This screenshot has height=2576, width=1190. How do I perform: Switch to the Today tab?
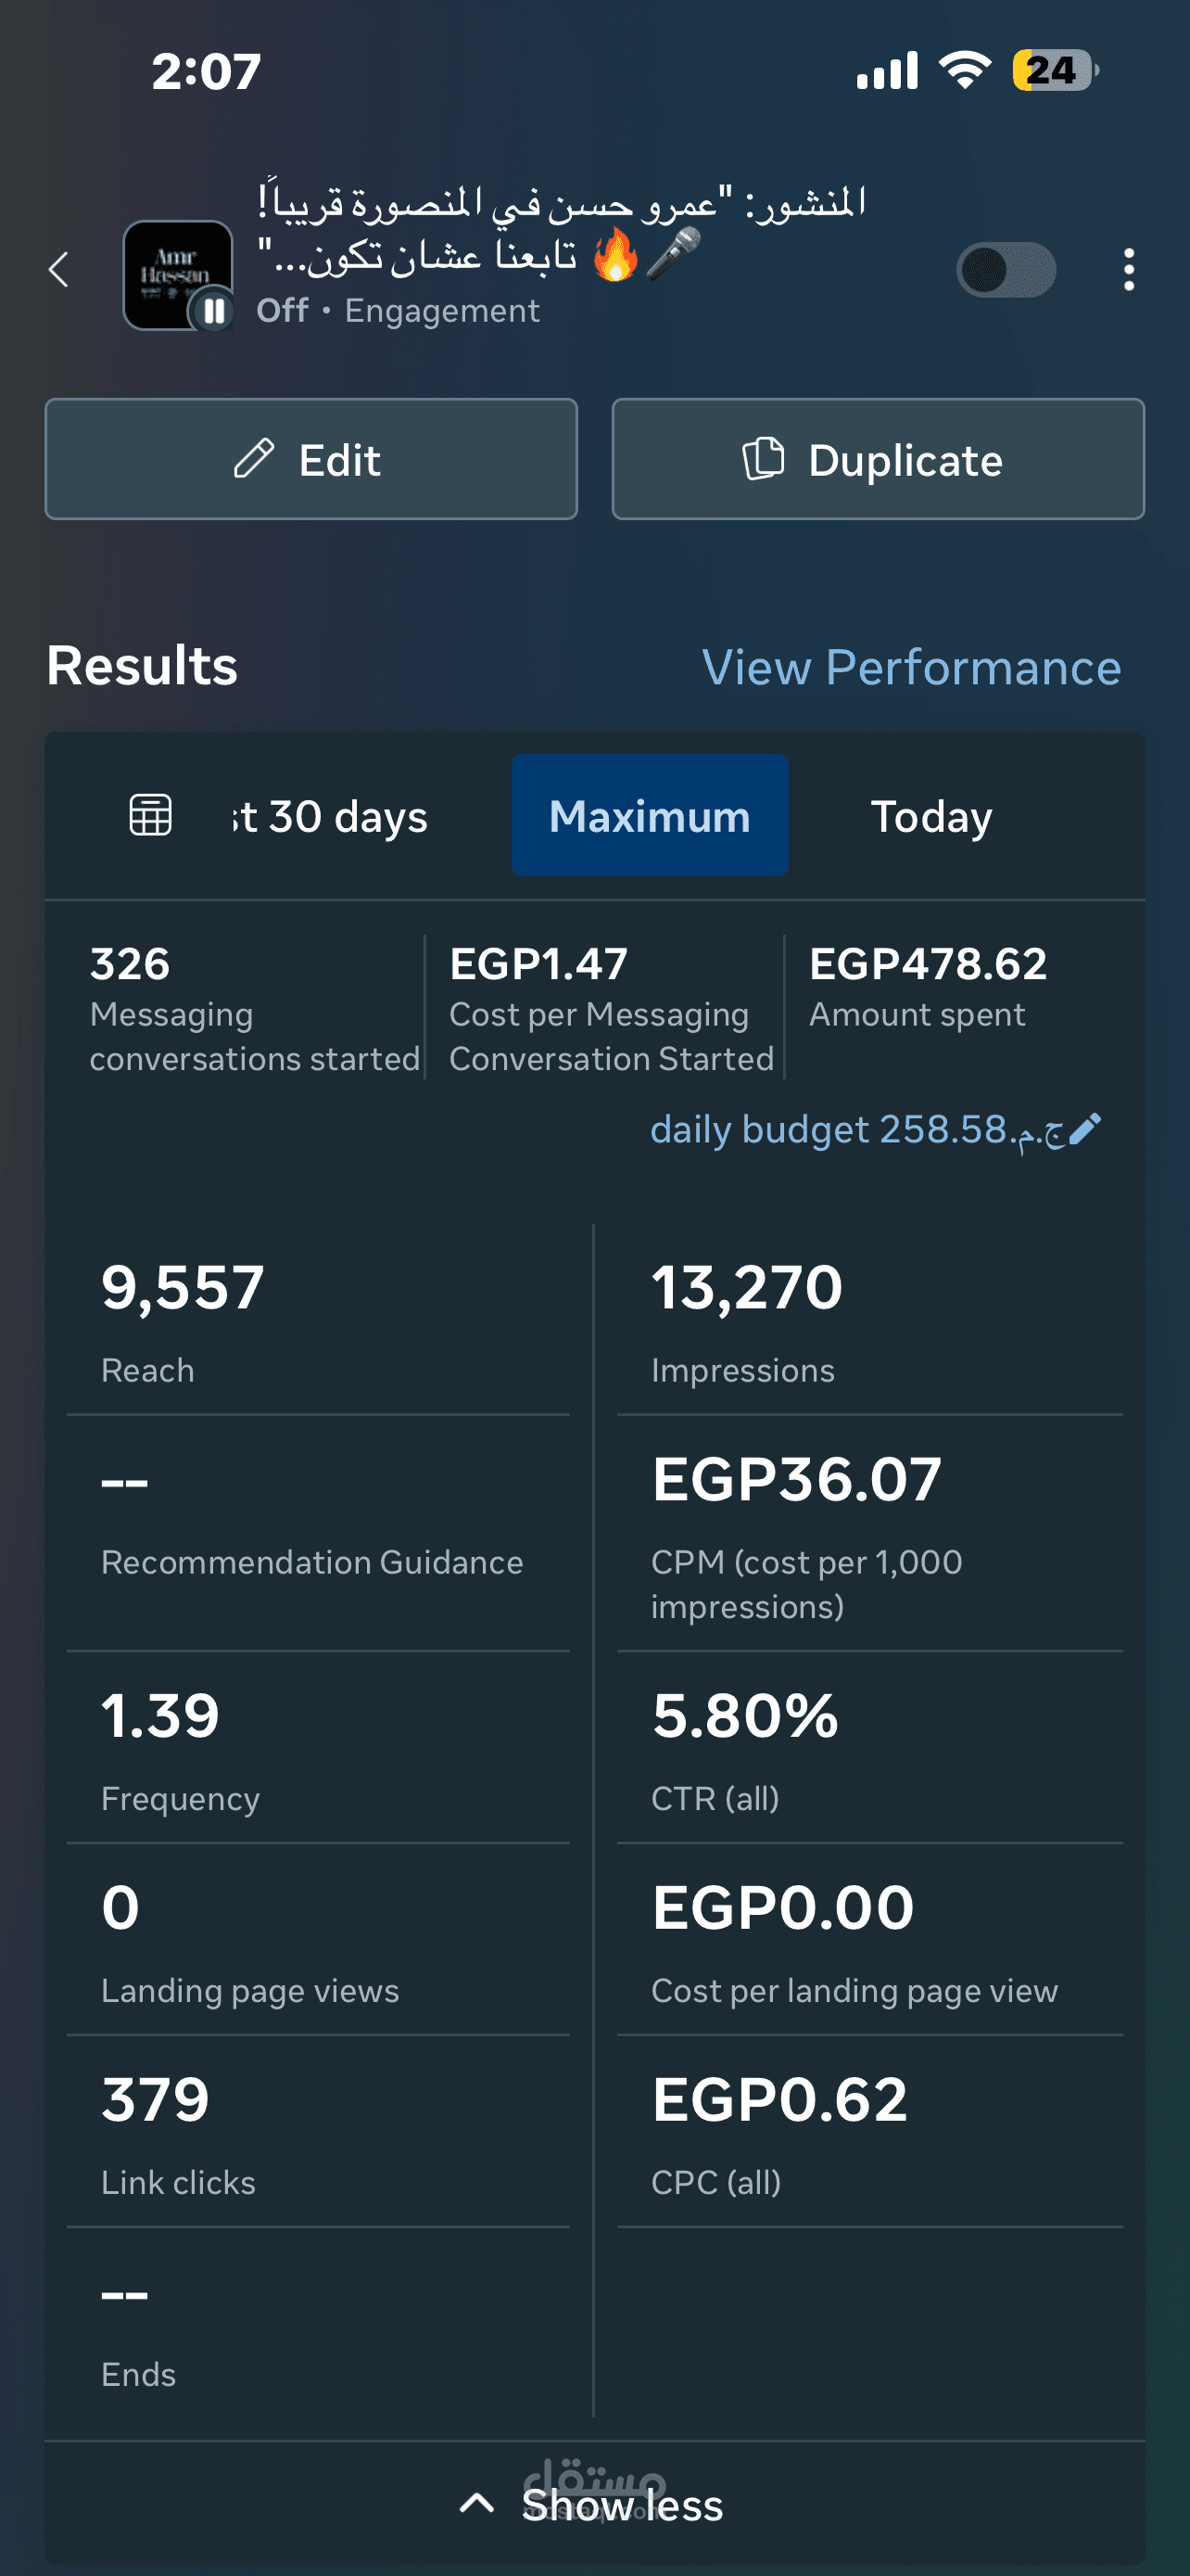point(931,816)
